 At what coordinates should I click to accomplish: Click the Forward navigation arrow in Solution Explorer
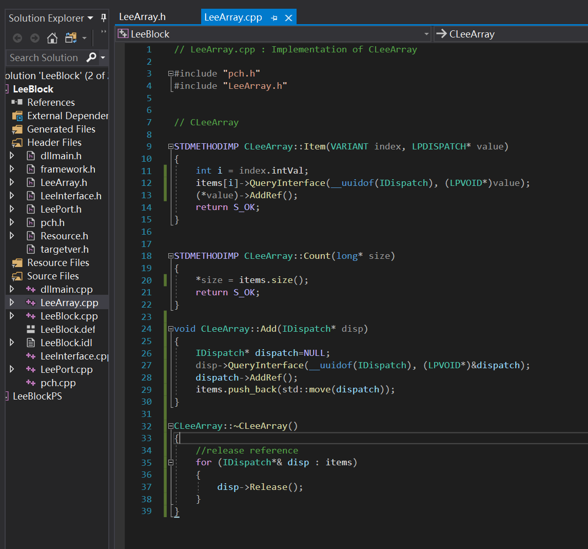pos(35,38)
